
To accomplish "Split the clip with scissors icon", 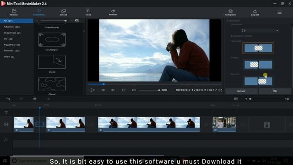I will [49, 99].
